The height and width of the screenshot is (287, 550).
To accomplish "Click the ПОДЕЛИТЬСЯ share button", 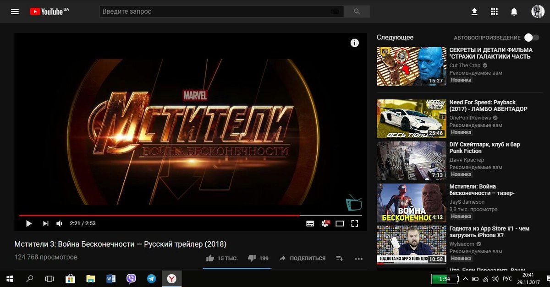I will click(x=302, y=258).
